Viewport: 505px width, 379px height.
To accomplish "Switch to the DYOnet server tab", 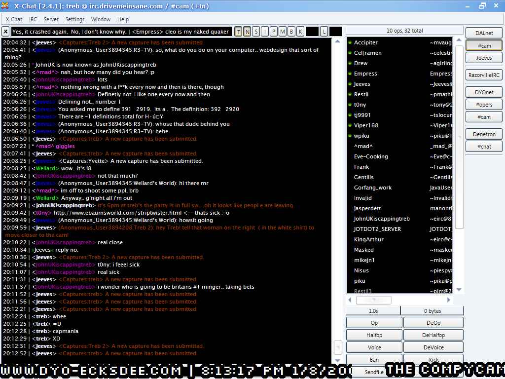I will (484, 92).
